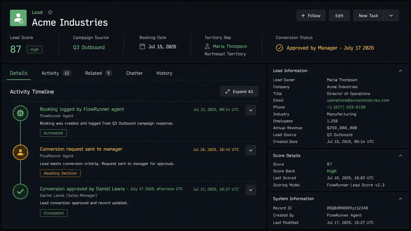The width and height of the screenshot is (411, 231).
Task: Edit the lead record
Action: click(339, 15)
